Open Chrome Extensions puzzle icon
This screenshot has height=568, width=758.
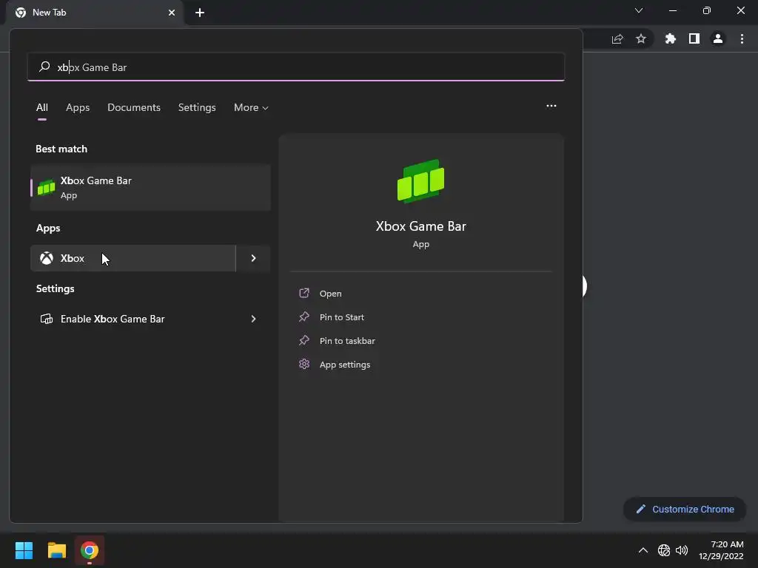coord(671,38)
